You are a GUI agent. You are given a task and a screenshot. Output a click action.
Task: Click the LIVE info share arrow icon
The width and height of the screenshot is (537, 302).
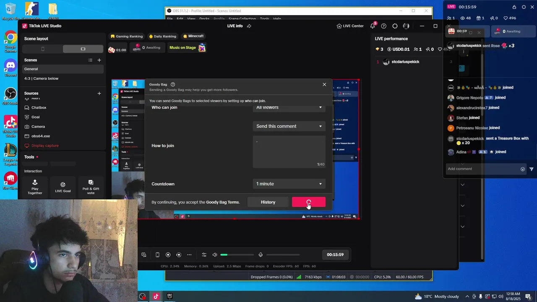click(x=249, y=26)
